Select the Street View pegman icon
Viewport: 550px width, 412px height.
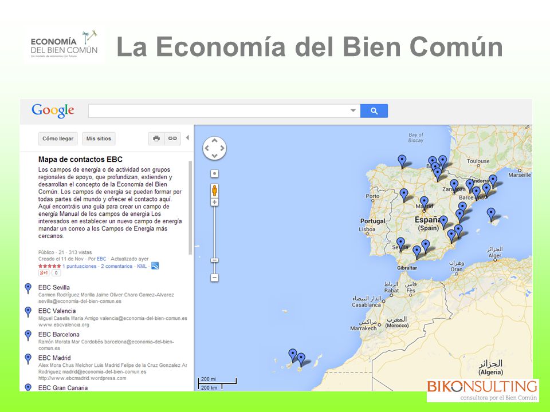(x=214, y=191)
